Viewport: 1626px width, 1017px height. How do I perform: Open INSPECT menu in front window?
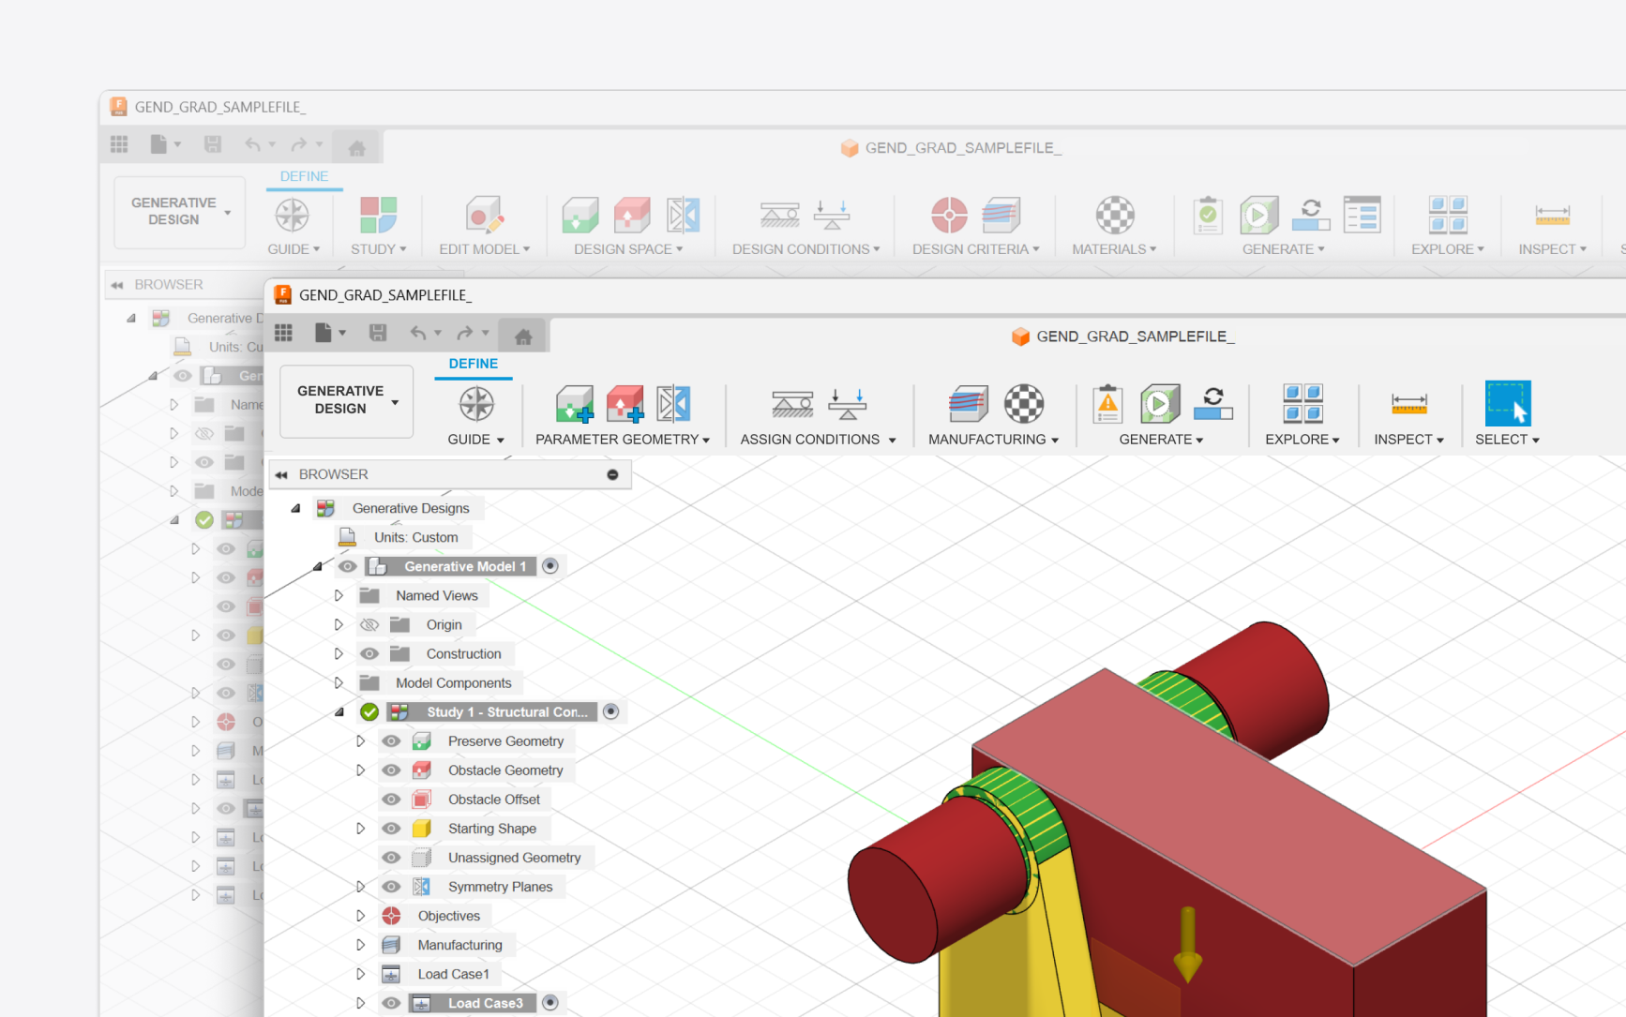(x=1408, y=440)
